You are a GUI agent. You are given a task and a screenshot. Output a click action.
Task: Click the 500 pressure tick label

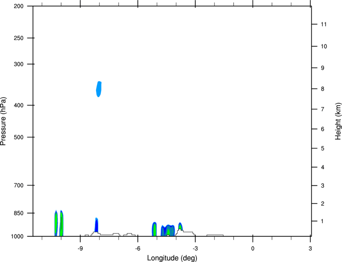click(19, 137)
